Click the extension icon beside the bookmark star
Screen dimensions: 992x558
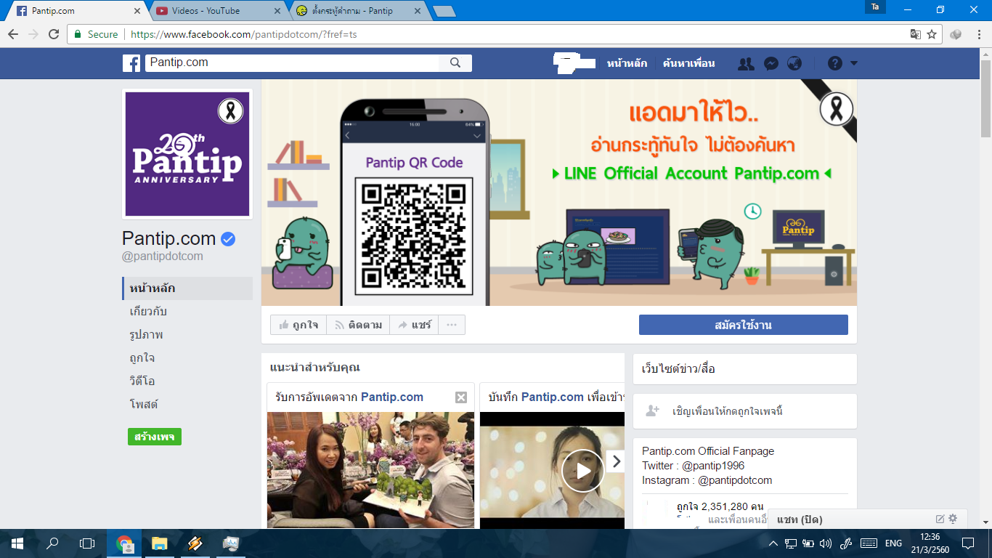[x=956, y=34]
